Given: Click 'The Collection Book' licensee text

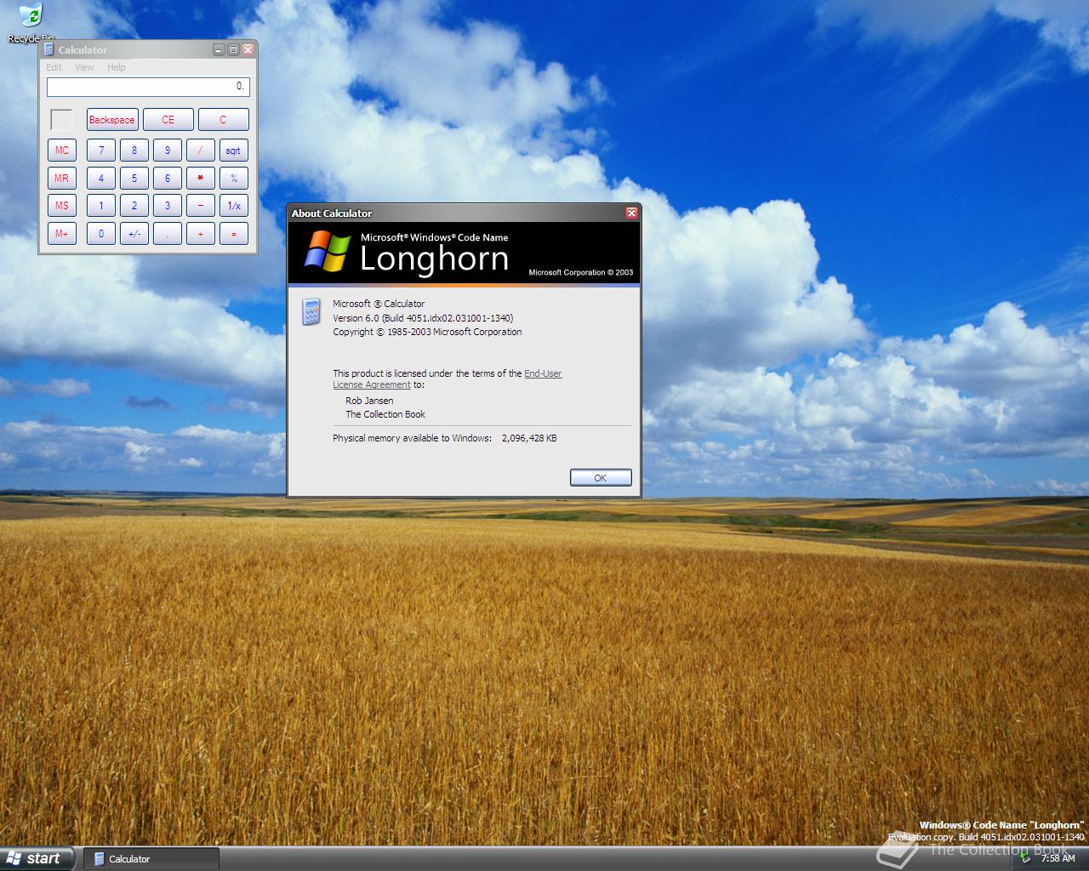Looking at the screenshot, I should click(385, 414).
